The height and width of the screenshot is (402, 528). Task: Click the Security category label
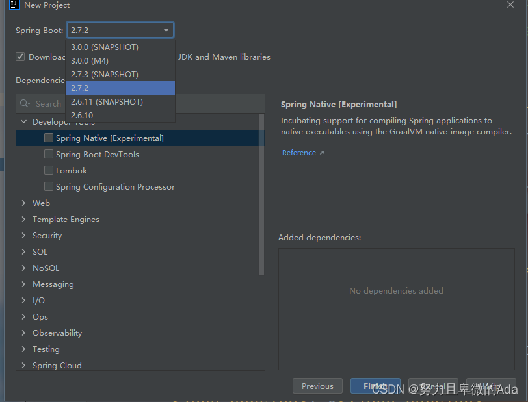47,236
